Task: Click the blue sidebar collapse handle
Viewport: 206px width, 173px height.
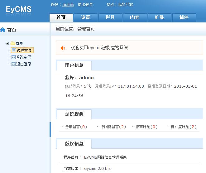Action: click(x=50, y=130)
